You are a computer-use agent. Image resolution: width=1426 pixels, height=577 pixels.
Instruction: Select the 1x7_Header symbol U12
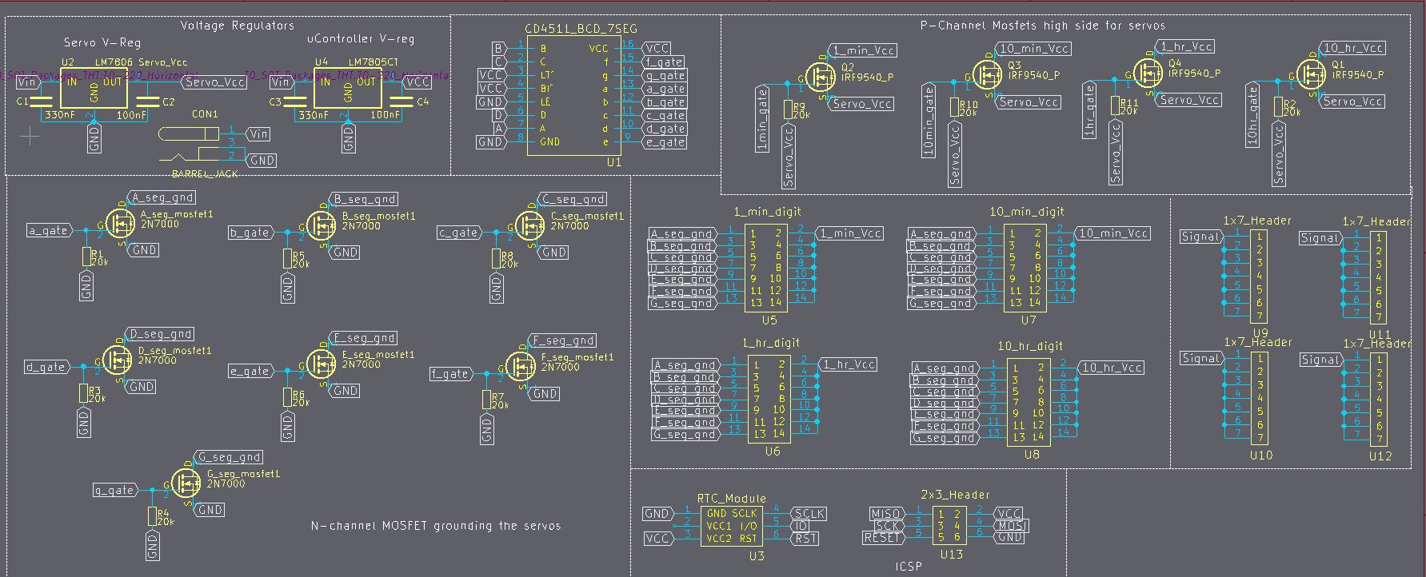click(x=1378, y=400)
